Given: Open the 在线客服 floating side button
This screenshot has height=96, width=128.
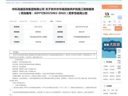Looking at the screenshot, I should [119, 56].
